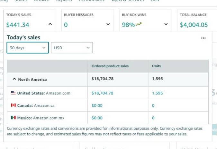Click the TODAY'S SALES card title

(x=19, y=15)
